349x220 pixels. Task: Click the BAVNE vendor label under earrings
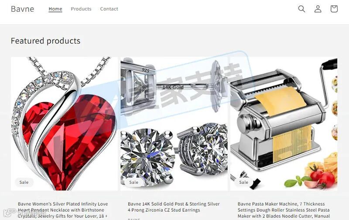pos(134,219)
